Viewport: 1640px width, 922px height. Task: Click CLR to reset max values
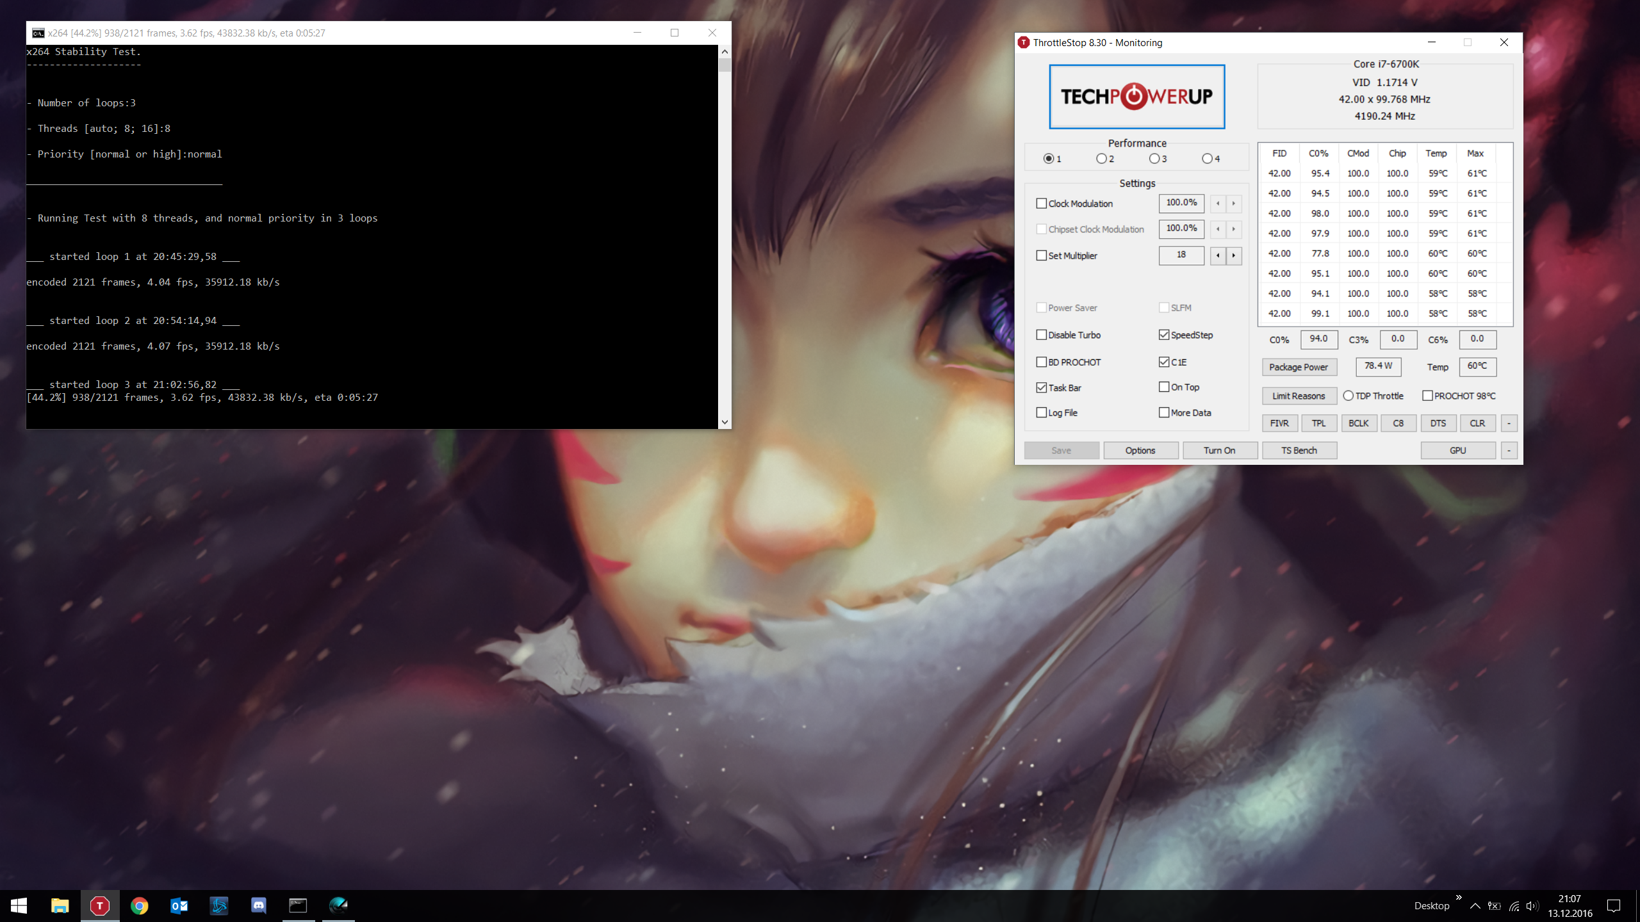pos(1477,423)
